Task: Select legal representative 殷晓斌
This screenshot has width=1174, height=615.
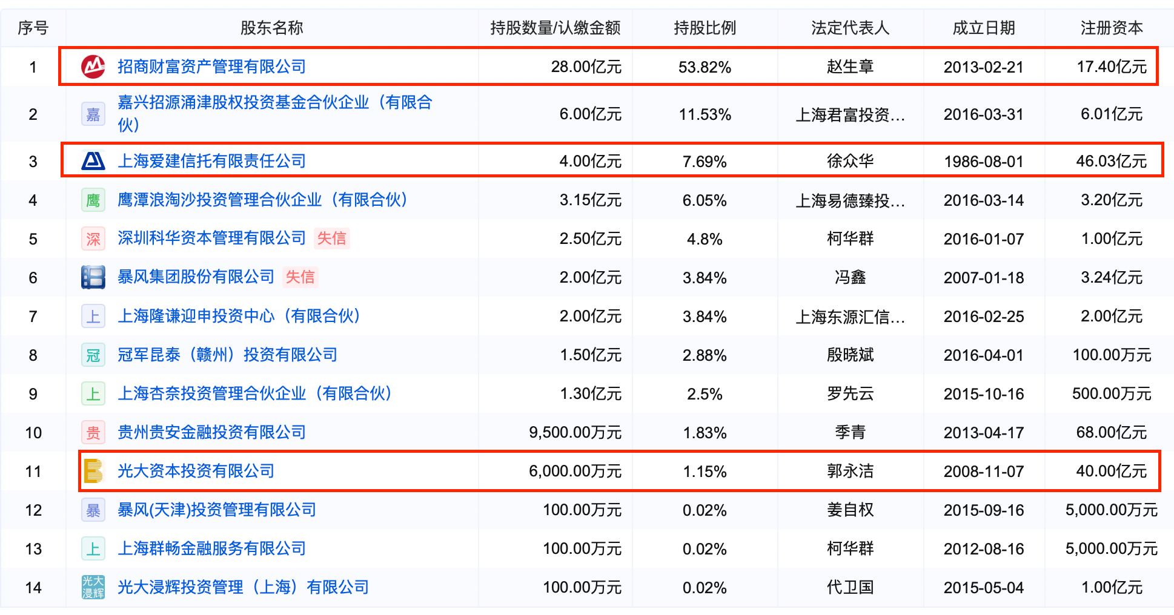Action: pyautogui.click(x=851, y=355)
